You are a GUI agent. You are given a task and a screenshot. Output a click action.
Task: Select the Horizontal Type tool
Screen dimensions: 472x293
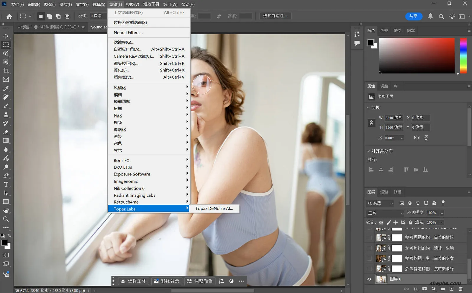[x=6, y=184]
